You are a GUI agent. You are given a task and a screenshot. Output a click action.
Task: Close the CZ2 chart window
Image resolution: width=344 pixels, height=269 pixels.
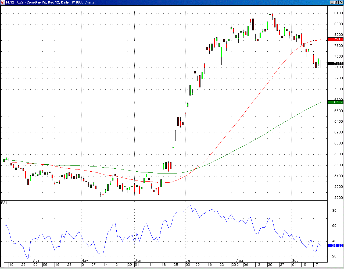tap(341, 2)
